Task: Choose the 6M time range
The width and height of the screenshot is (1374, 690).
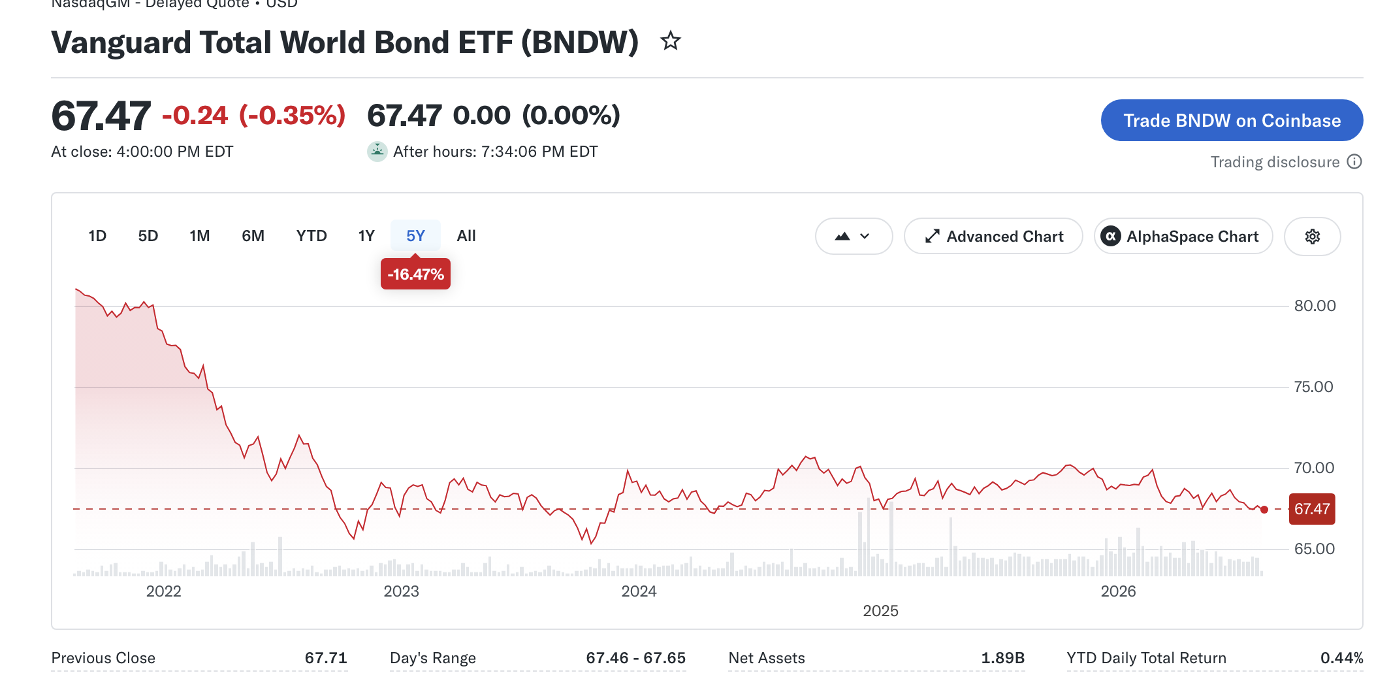Action: 253,236
